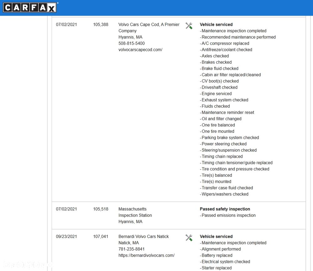Click the Maintenance reminder reset line
Viewport: 313px width, 271px height.
point(227,112)
